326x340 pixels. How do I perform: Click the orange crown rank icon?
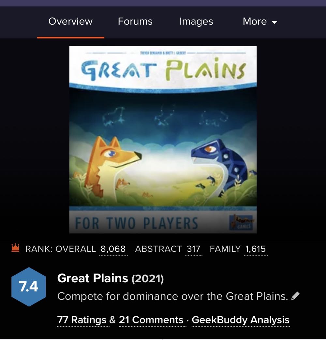coord(15,248)
